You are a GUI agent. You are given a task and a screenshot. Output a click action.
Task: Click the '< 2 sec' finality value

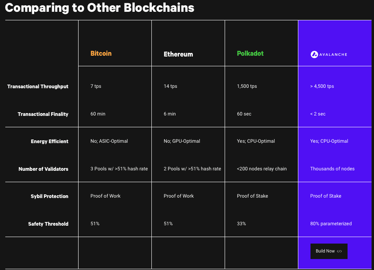pyautogui.click(x=318, y=114)
